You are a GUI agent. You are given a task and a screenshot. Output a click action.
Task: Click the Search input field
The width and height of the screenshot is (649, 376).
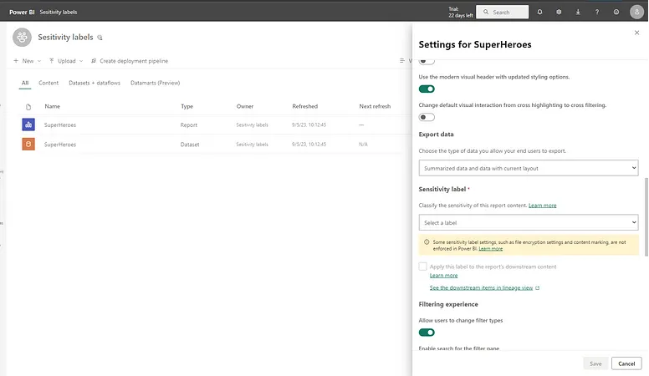[502, 12]
